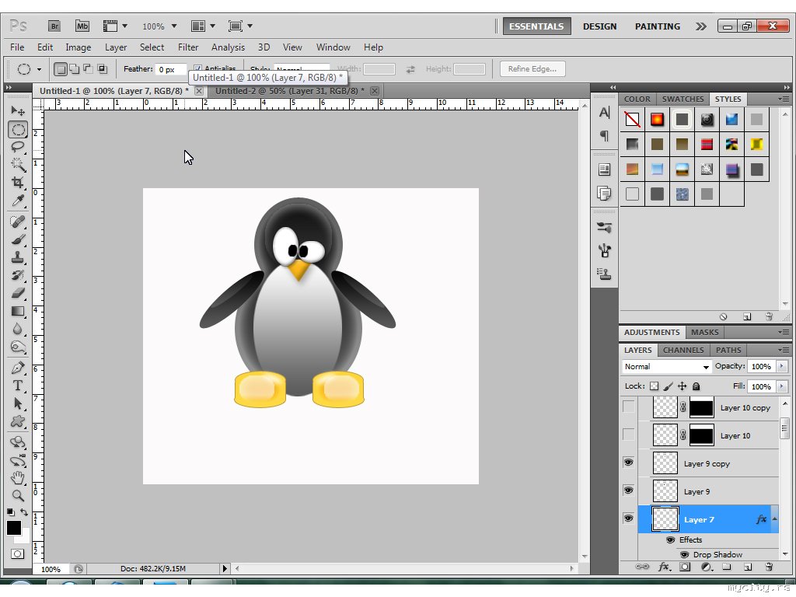Switch to the Painting workspace
Screen dimensions: 796x597
pyautogui.click(x=657, y=26)
